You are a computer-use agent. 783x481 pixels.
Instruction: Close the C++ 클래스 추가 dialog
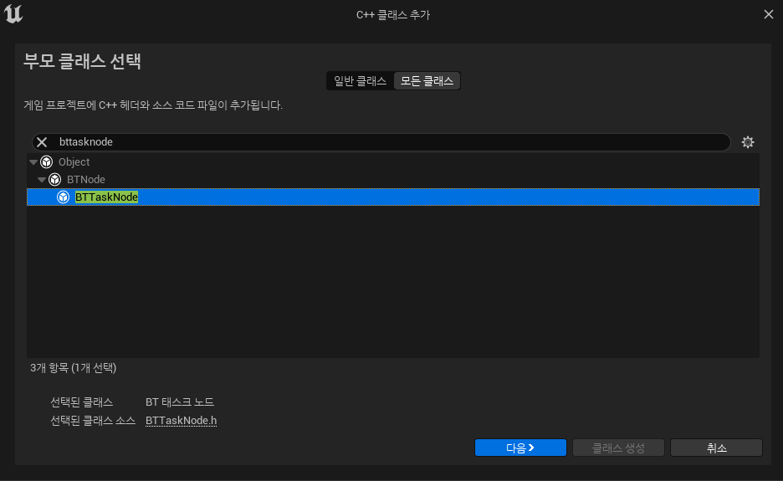click(x=769, y=14)
